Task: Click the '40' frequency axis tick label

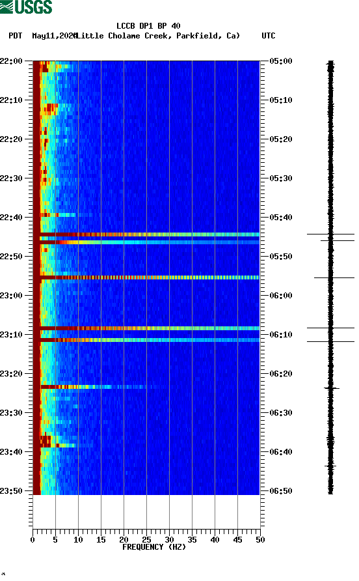Action: [x=215, y=540]
